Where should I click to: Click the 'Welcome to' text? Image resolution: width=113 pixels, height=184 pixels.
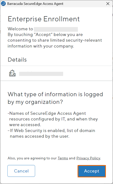(x=20, y=29)
